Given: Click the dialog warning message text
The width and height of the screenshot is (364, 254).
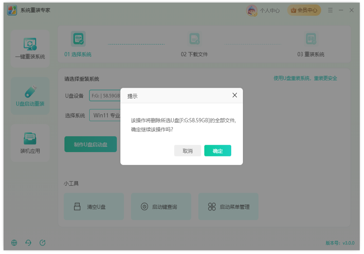Looking at the screenshot, I should 183,125.
